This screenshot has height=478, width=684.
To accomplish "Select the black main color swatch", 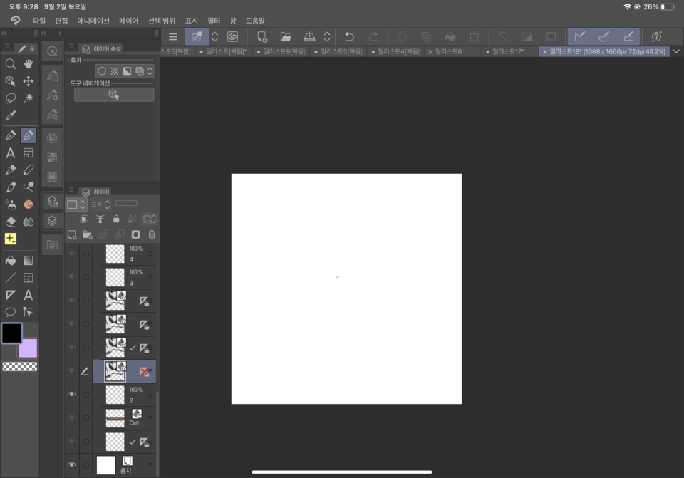I will pyautogui.click(x=12, y=333).
